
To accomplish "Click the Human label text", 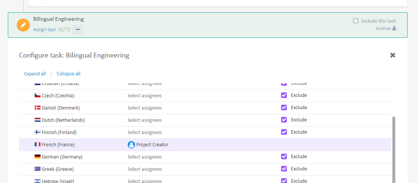I will tap(383, 28).
